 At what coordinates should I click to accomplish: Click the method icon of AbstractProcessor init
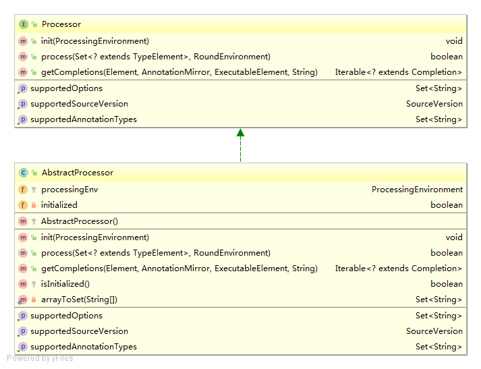[23, 237]
